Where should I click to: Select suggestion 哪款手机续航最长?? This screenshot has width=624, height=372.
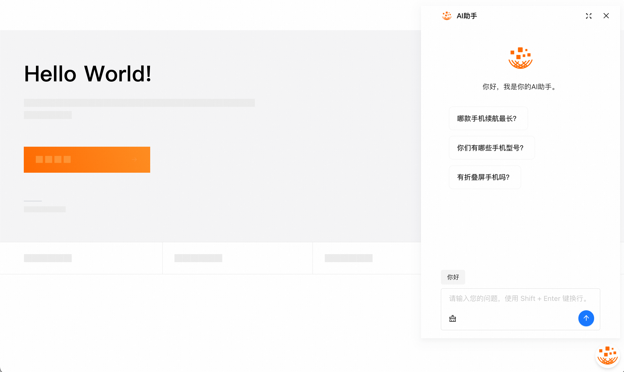488,118
